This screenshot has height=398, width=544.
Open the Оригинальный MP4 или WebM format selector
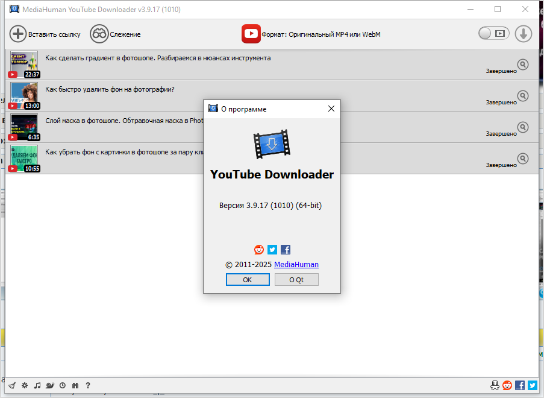pos(313,34)
